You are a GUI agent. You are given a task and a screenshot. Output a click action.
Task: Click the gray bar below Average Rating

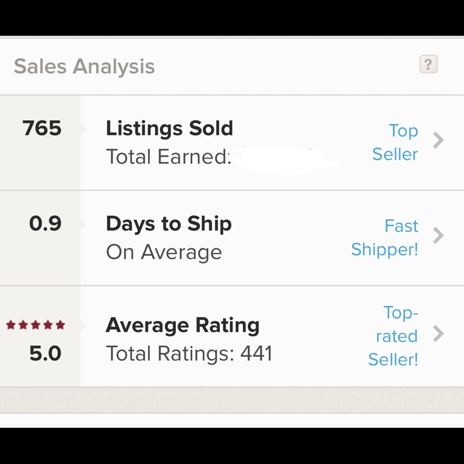[232, 399]
